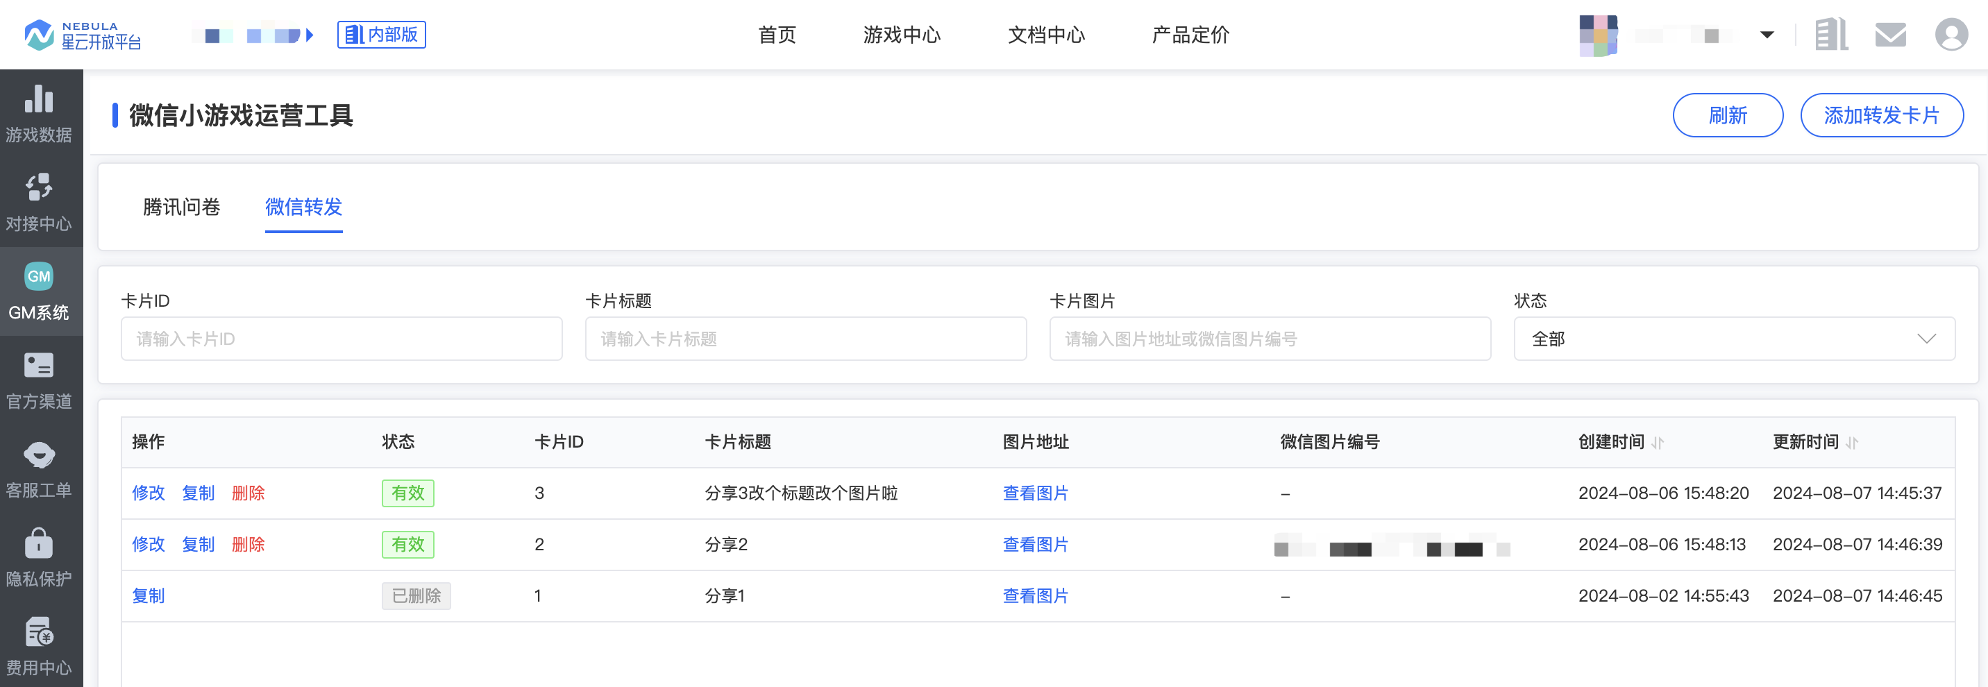
Task: Open the 状态 dropdown showing 全部
Action: click(x=1734, y=339)
